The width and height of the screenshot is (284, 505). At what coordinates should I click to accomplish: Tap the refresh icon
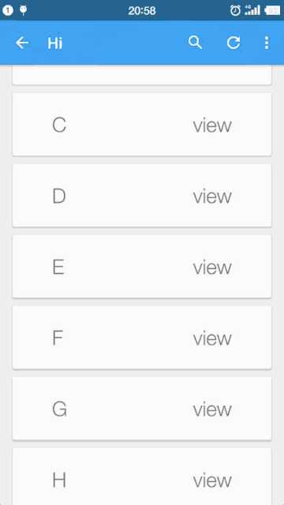click(234, 43)
